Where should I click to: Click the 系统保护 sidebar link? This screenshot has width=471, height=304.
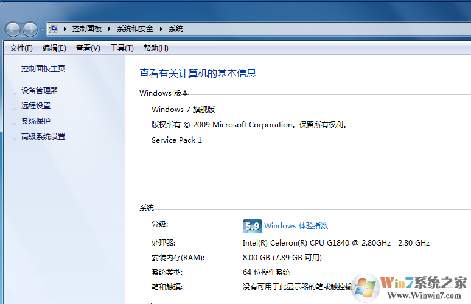pos(36,121)
